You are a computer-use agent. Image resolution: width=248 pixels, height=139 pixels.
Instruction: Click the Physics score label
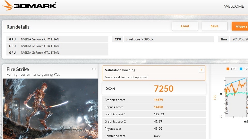tap(114, 107)
